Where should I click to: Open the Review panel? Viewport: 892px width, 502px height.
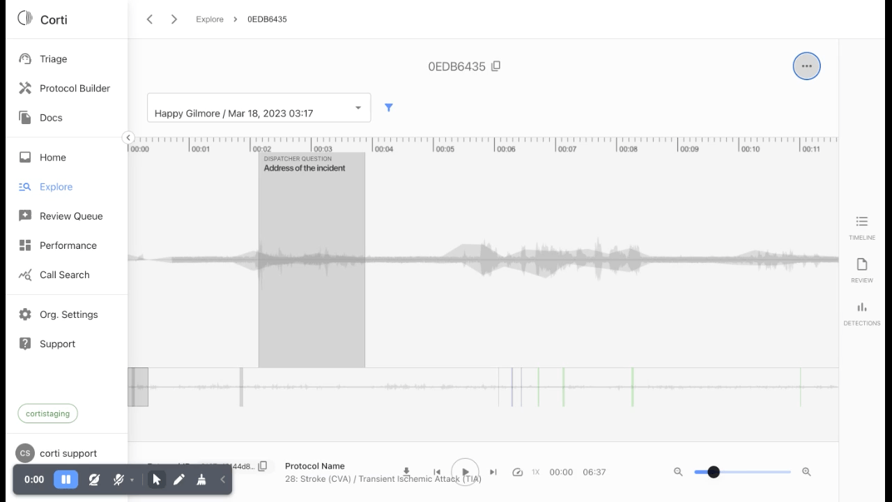(861, 270)
